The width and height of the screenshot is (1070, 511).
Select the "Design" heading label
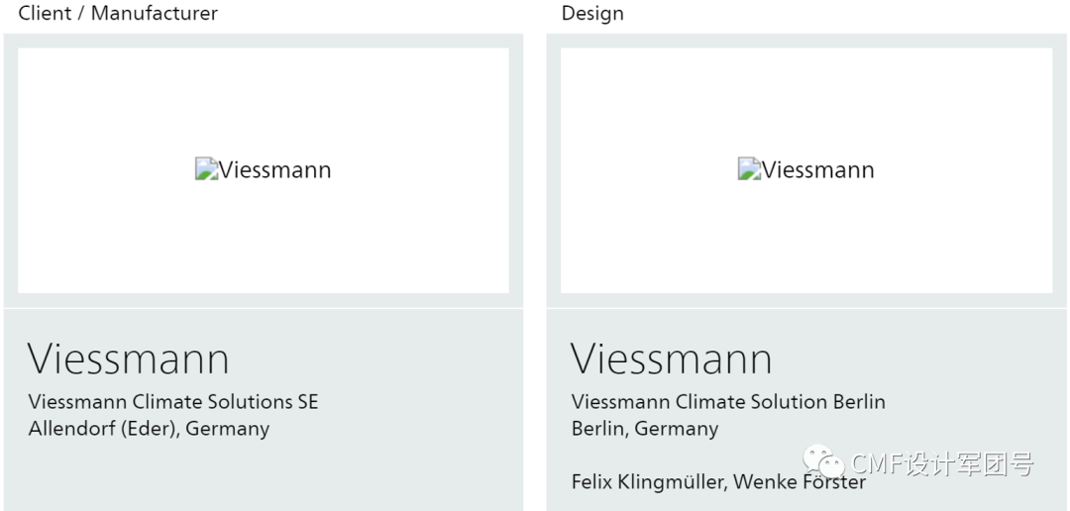592,13
